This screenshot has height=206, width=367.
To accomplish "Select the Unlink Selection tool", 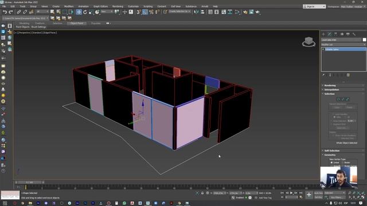I will tap(25, 12).
